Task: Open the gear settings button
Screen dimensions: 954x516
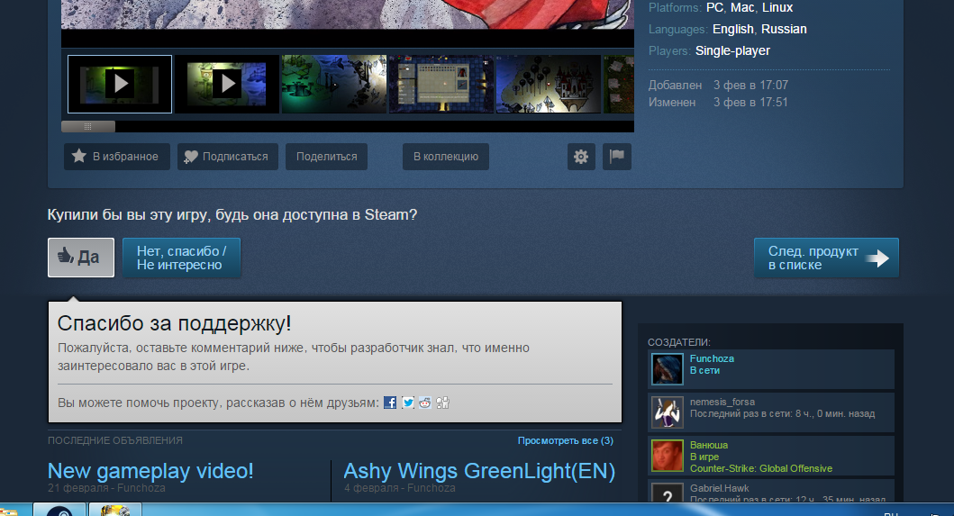Action: point(581,157)
